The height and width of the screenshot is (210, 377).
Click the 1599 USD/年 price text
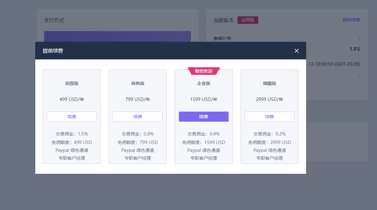click(x=204, y=99)
